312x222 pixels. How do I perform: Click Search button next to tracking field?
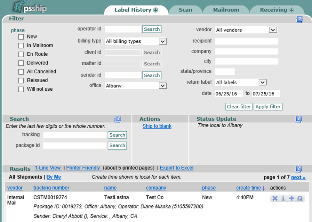pos(117,135)
